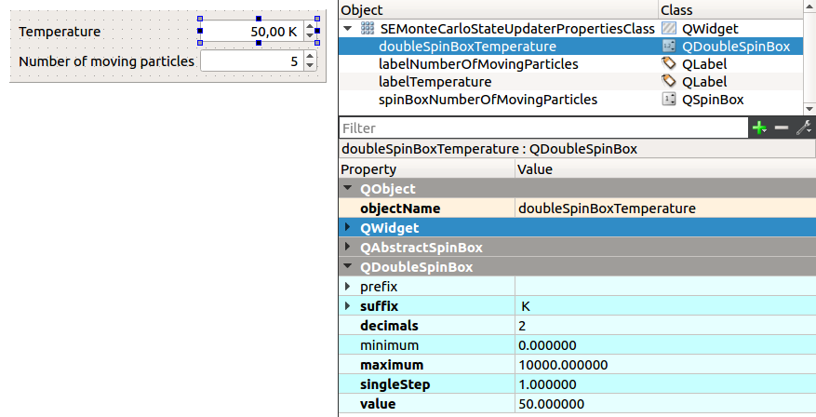The width and height of the screenshot is (816, 417).
Task: Click the QSpinBox class icon
Action: 668,100
